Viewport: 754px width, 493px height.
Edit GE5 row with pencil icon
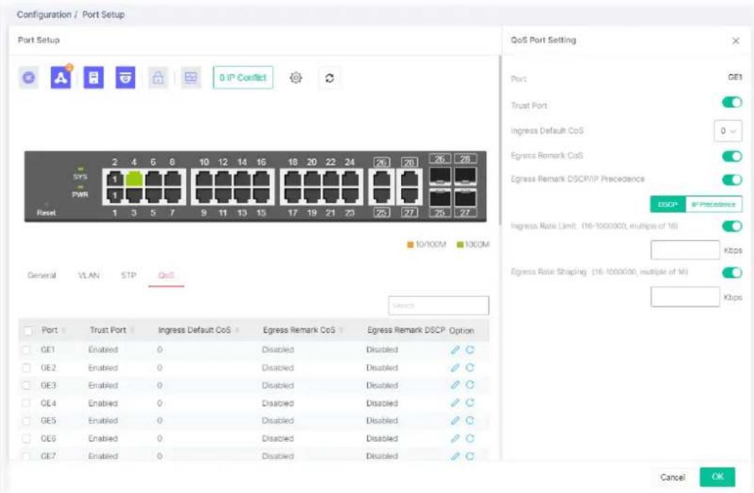[455, 421]
